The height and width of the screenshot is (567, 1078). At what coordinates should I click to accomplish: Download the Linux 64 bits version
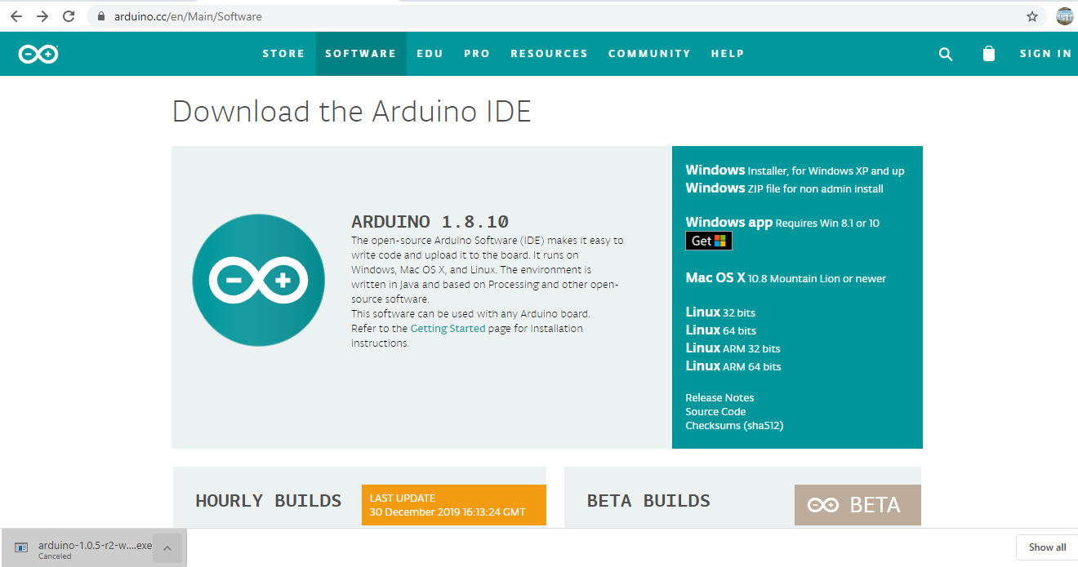click(x=720, y=330)
